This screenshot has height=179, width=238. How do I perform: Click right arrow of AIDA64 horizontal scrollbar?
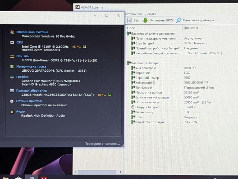click(121, 172)
